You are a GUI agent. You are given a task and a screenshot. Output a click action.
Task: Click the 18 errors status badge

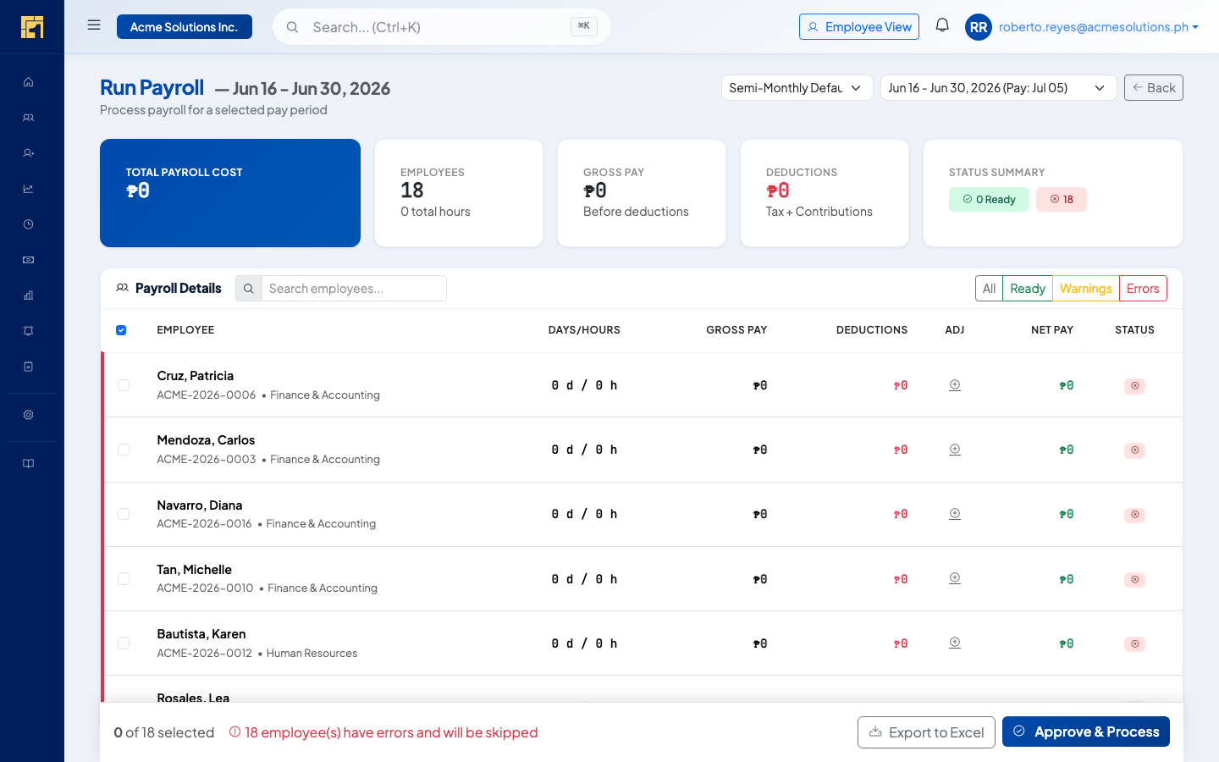[1062, 200]
